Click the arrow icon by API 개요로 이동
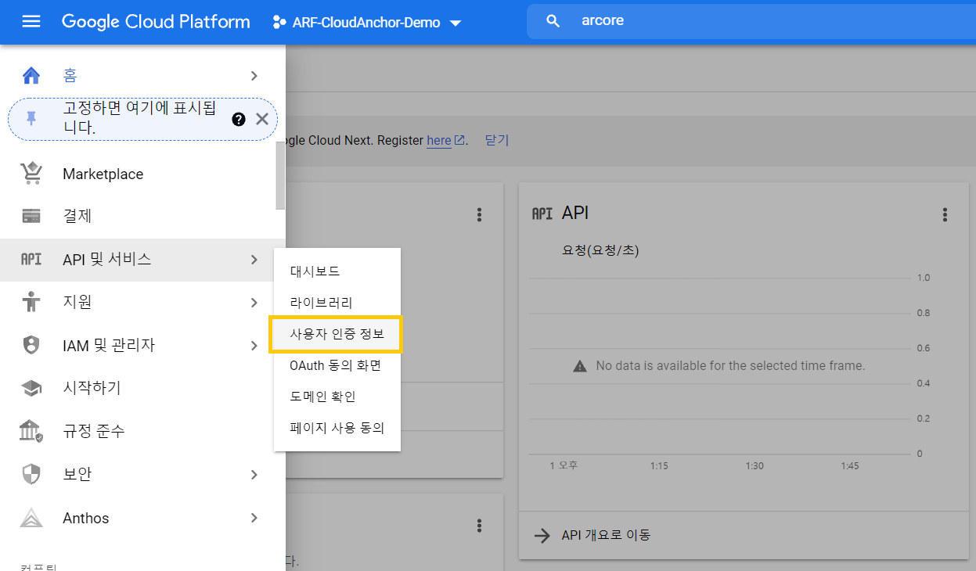976x571 pixels. pyautogui.click(x=542, y=535)
